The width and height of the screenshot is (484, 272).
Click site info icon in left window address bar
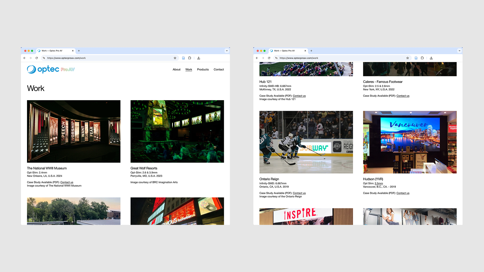point(44,58)
